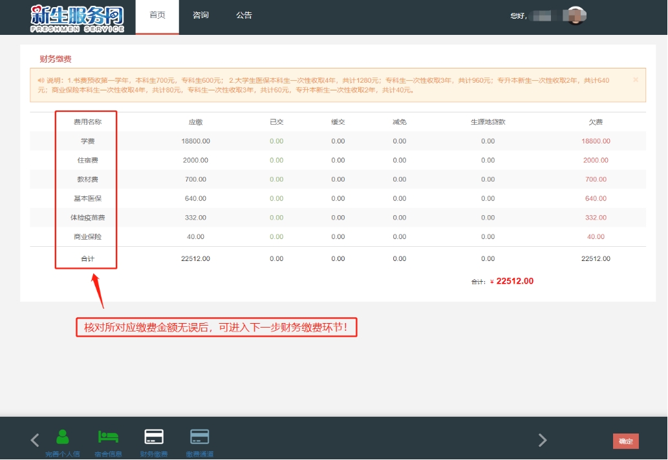Open the 公告 tab
The image size is (668, 460).
pyautogui.click(x=244, y=16)
